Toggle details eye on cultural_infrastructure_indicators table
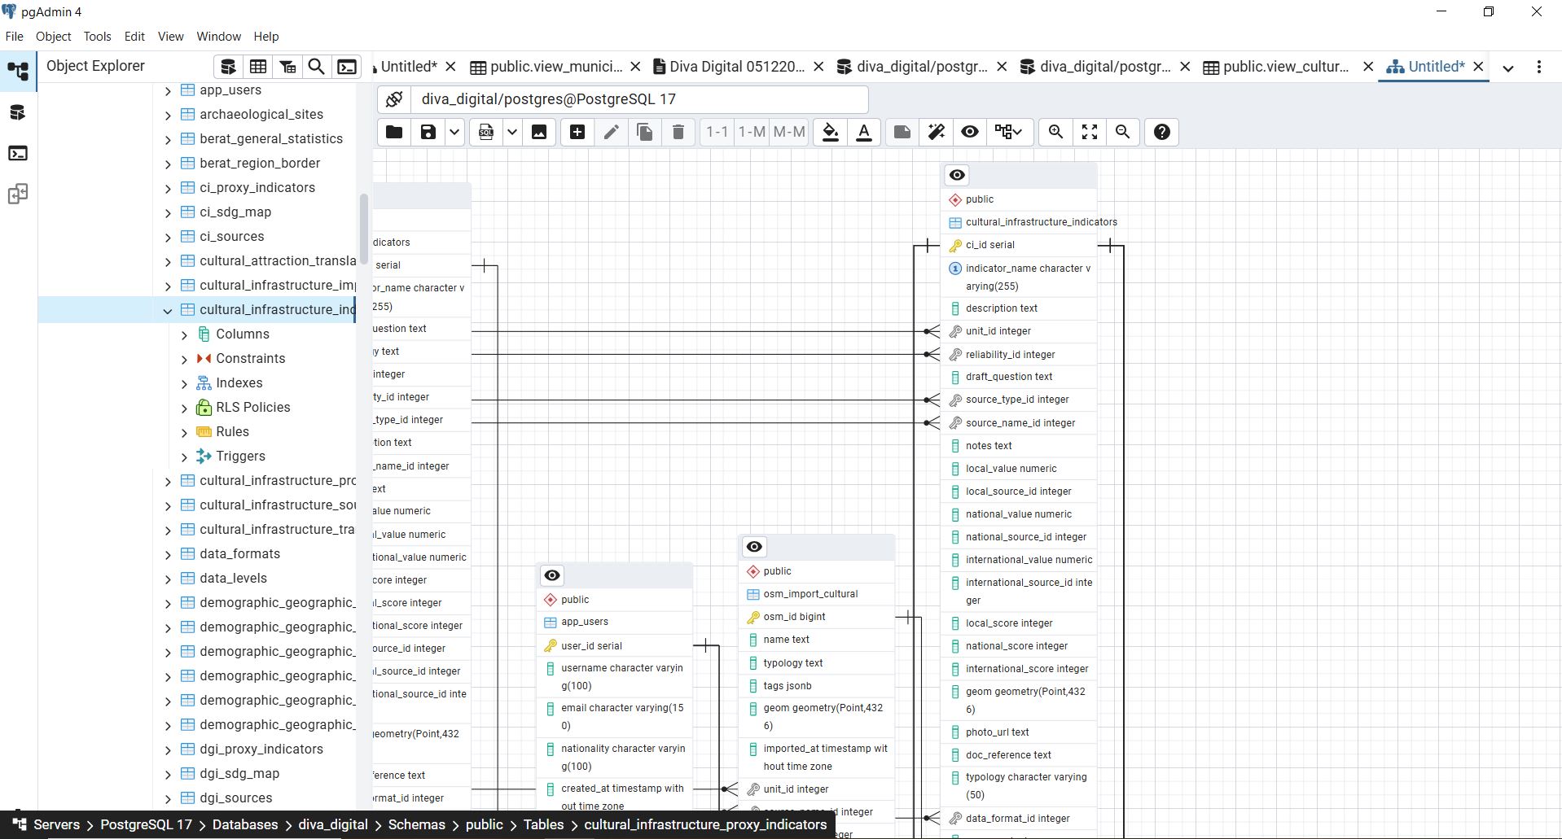The image size is (1562, 839). [x=957, y=175]
